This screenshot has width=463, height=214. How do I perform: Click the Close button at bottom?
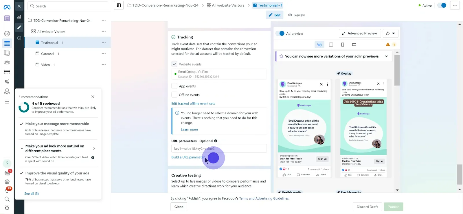[179, 207]
